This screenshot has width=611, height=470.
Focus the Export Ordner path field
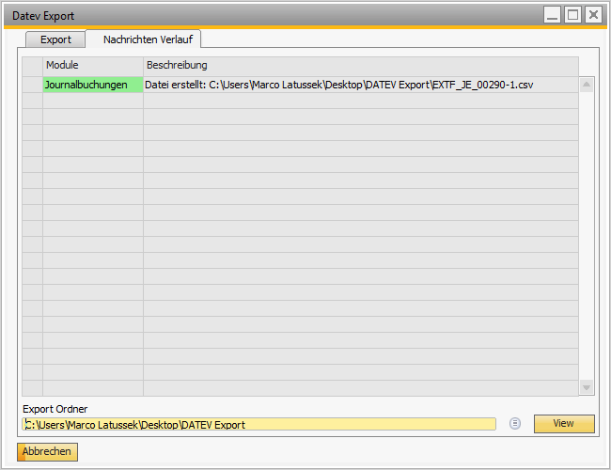258,424
